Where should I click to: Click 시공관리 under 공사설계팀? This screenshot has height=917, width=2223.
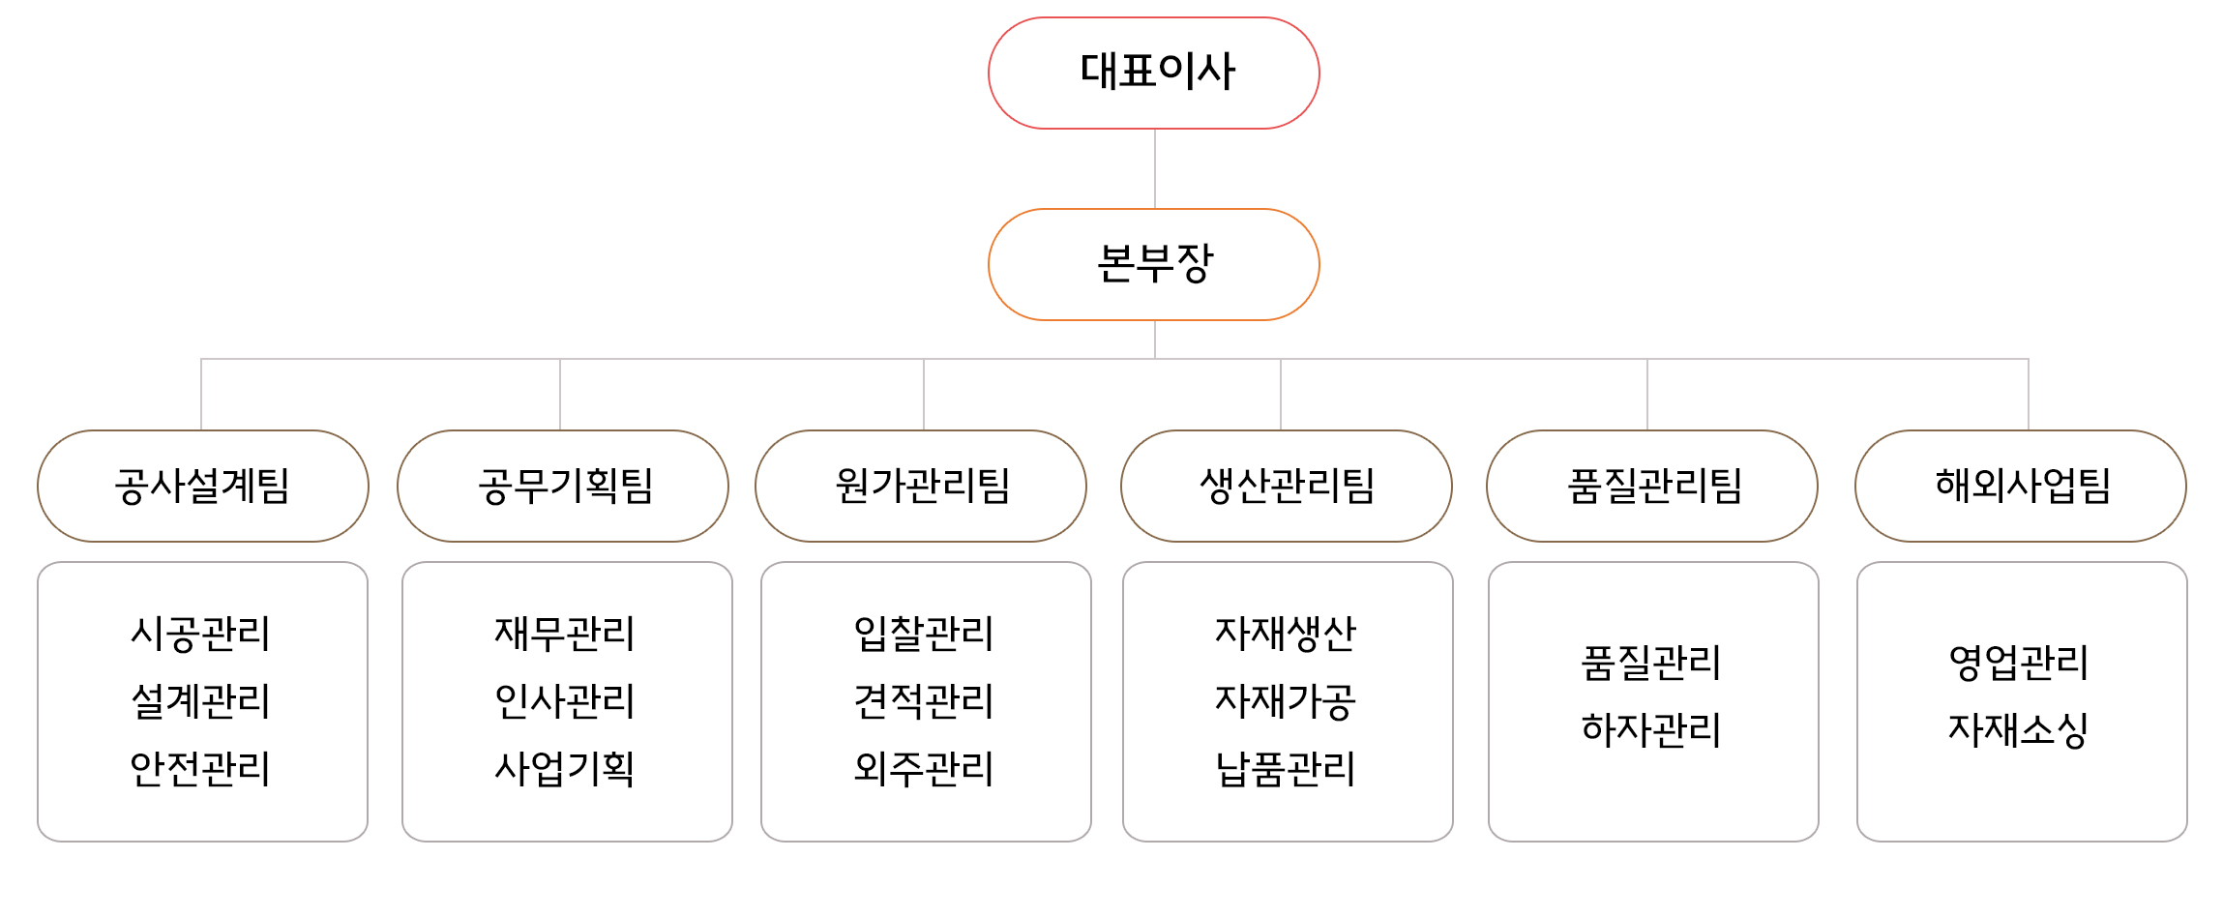pyautogui.click(x=200, y=634)
